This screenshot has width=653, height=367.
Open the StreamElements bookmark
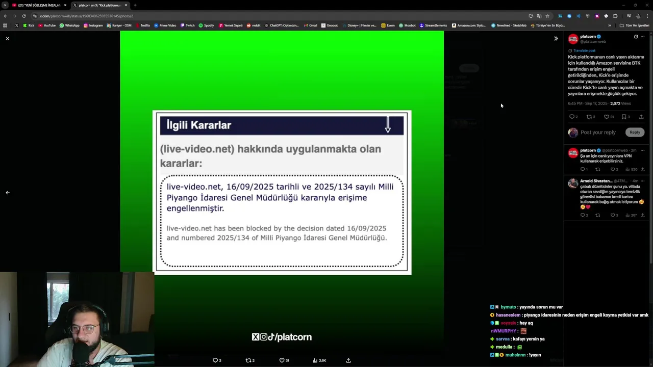click(x=433, y=25)
